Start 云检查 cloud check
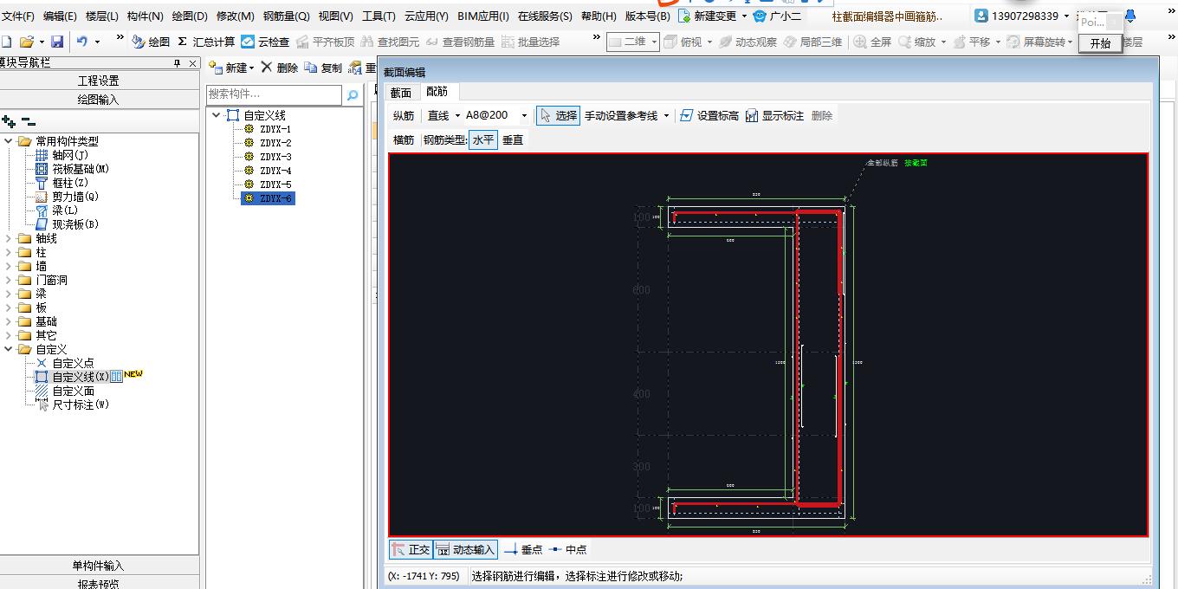 pyautogui.click(x=265, y=42)
